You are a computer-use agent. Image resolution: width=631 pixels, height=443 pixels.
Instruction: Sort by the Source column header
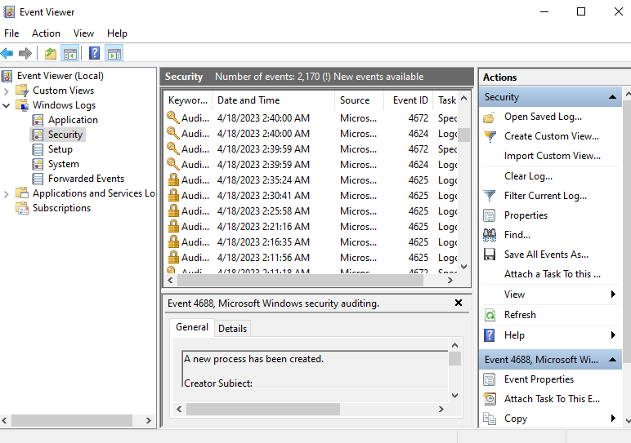pyautogui.click(x=359, y=100)
